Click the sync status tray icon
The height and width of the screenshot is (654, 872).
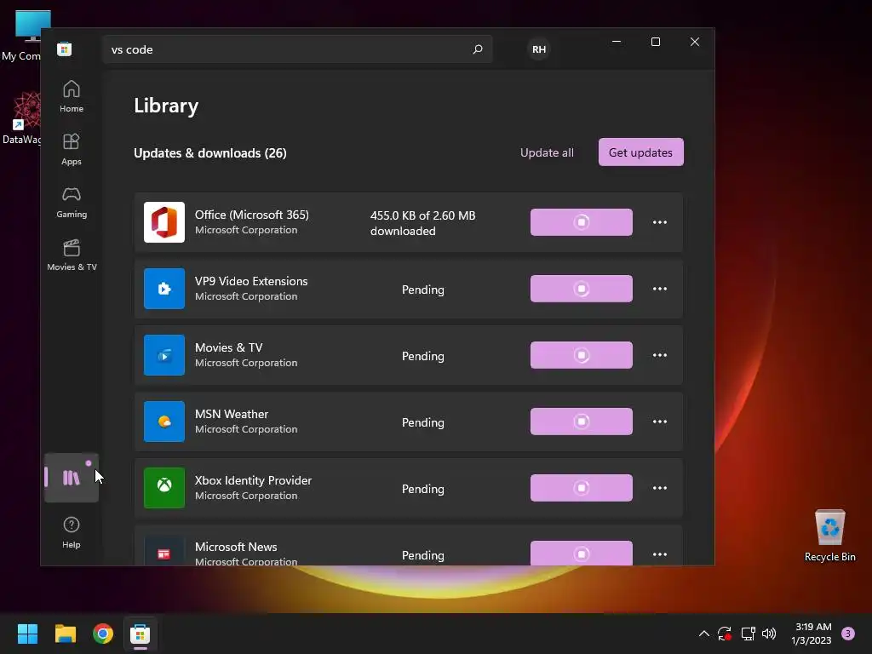(725, 634)
